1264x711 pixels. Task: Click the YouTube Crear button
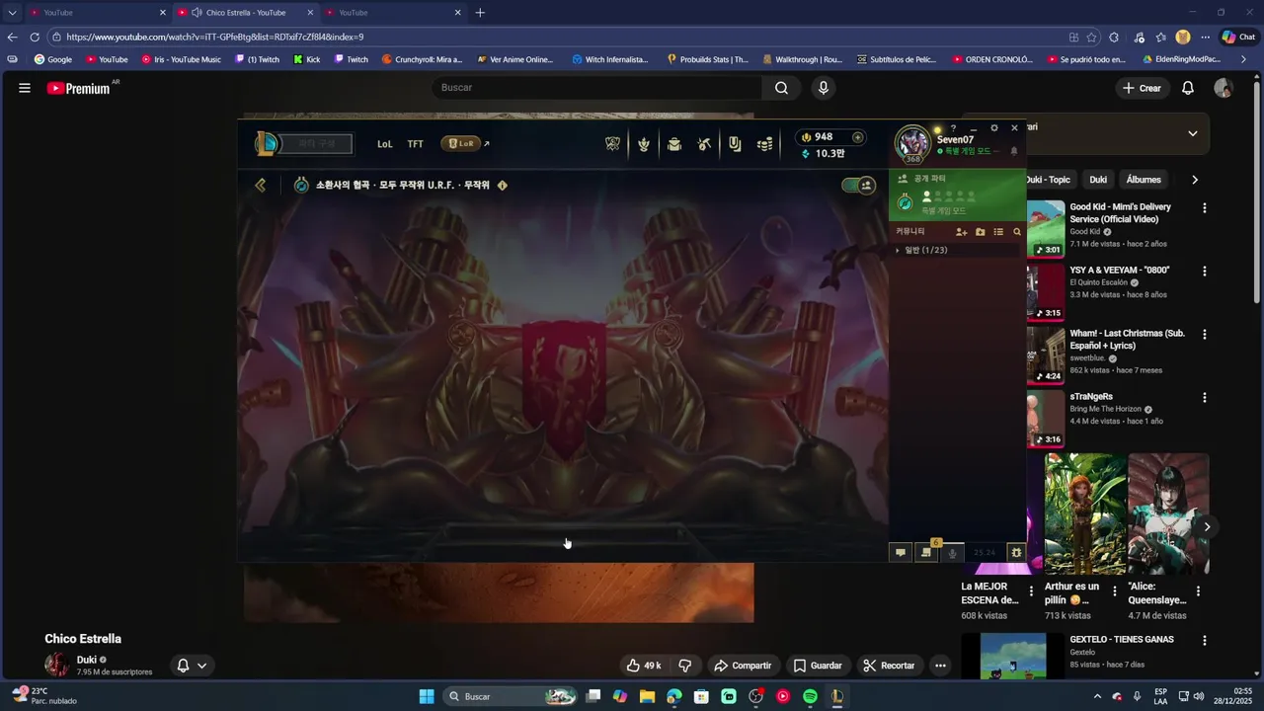1142,88
